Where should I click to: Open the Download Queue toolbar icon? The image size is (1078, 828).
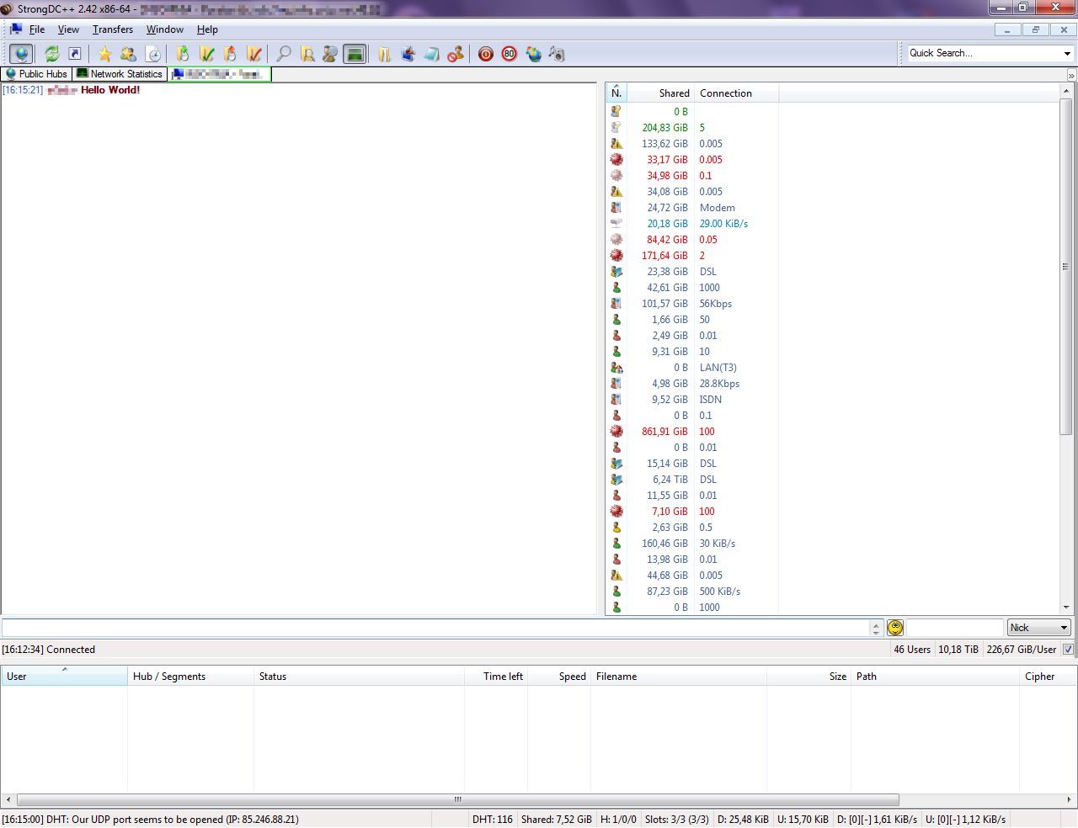point(182,54)
